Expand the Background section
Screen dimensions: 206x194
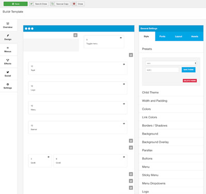171,134
